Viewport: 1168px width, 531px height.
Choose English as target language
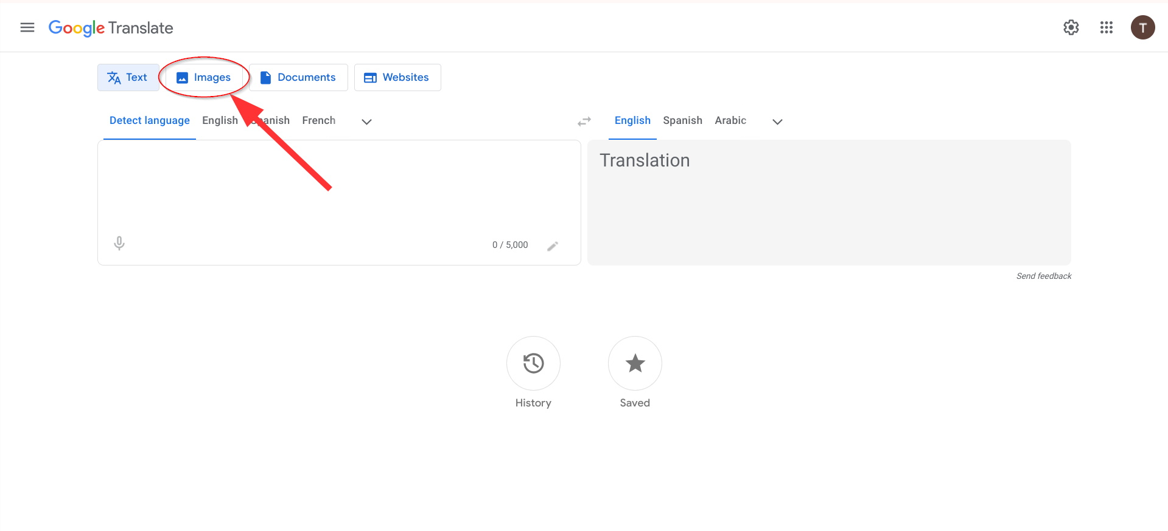click(632, 120)
